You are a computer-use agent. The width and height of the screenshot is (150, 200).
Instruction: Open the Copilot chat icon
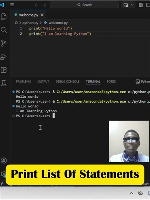[126, 5]
